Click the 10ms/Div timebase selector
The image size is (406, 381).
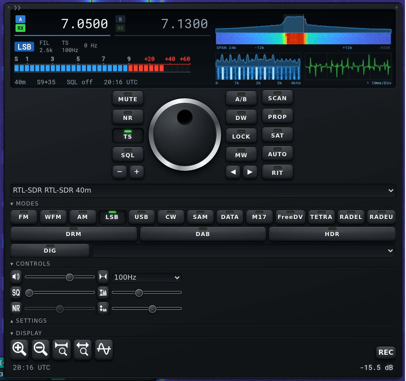point(379,83)
